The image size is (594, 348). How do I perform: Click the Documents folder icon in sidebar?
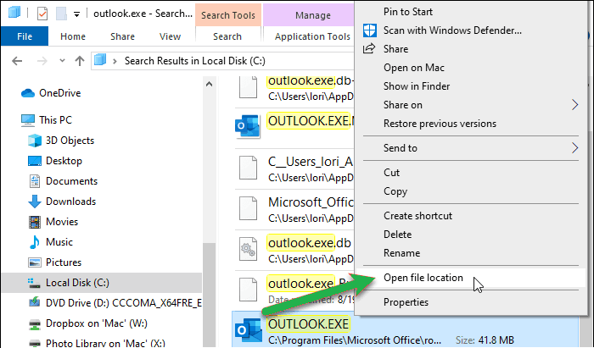(x=35, y=181)
